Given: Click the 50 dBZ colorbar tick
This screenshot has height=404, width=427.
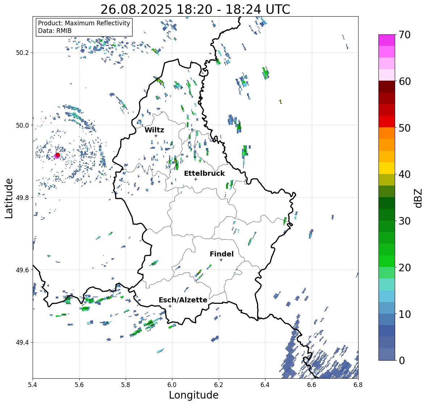Looking at the screenshot, I should coord(405,128).
